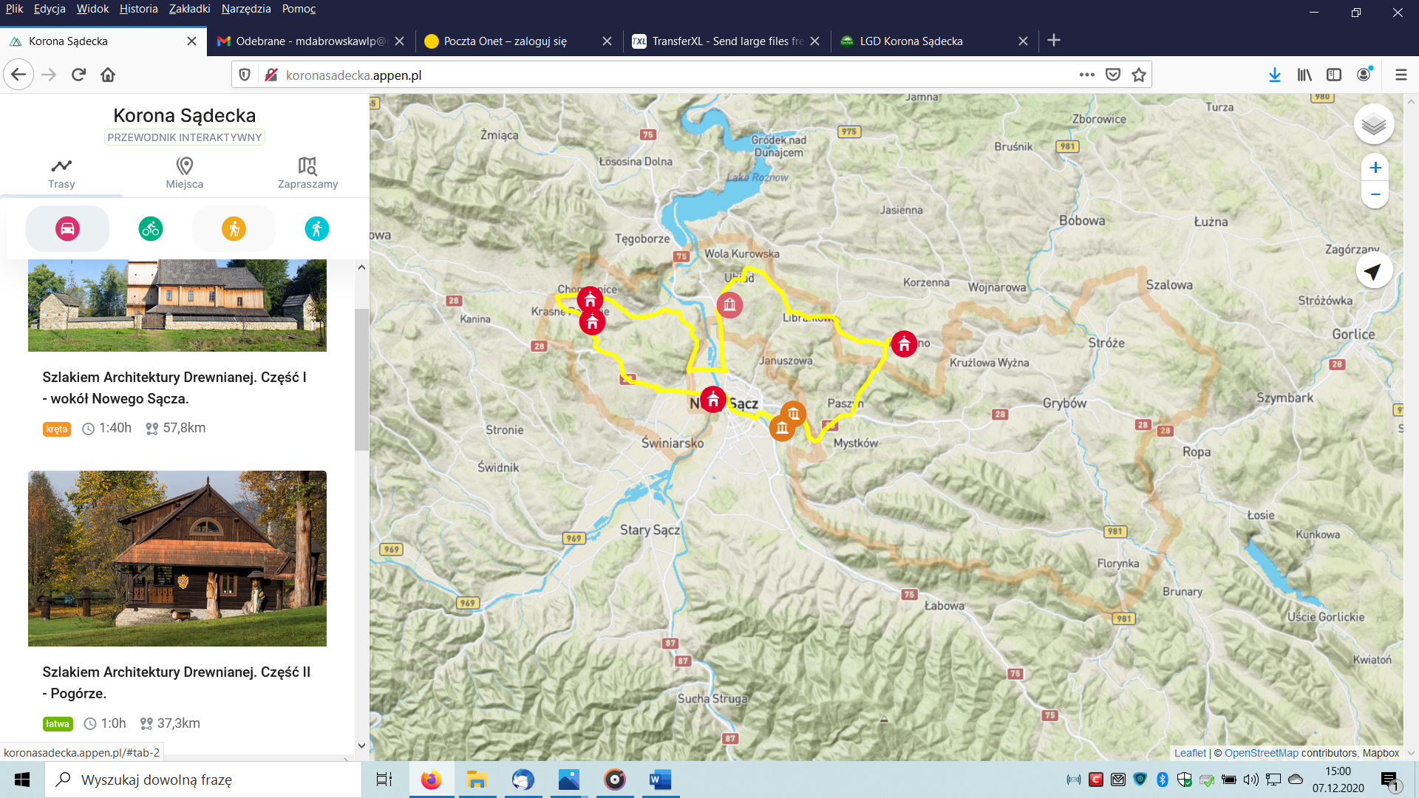Open a new browser tab

tap(1054, 41)
